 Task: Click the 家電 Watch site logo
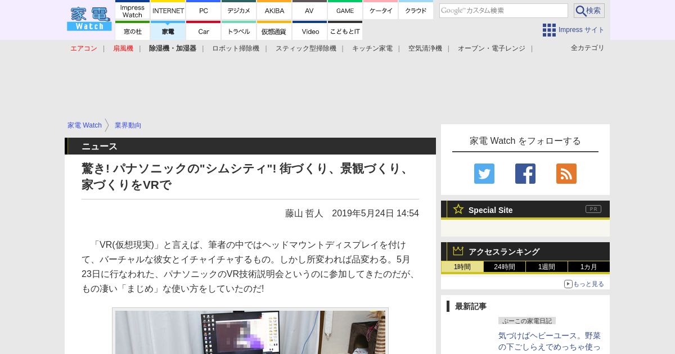pos(89,19)
